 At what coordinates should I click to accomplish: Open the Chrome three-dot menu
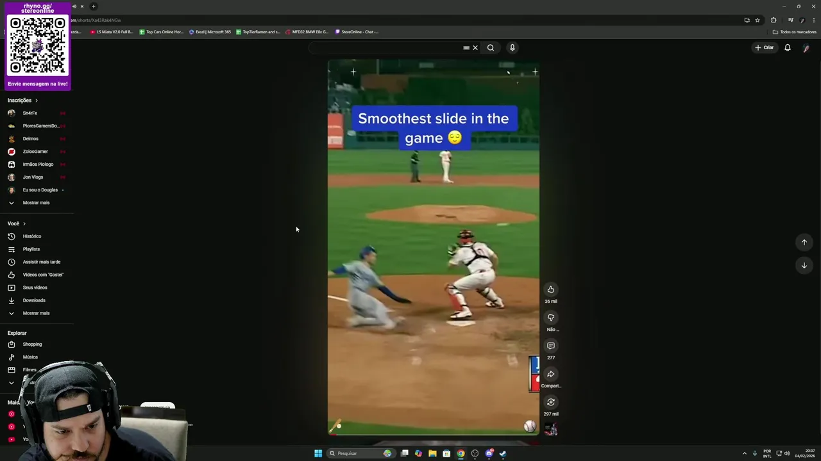tap(813, 20)
